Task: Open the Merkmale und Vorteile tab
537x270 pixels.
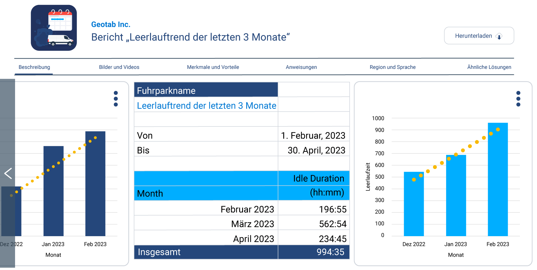Action: click(213, 67)
